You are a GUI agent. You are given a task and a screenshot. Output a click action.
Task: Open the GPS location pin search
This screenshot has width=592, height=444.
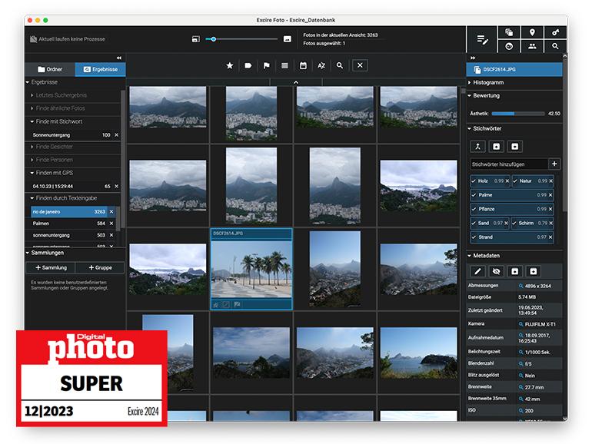(532, 32)
